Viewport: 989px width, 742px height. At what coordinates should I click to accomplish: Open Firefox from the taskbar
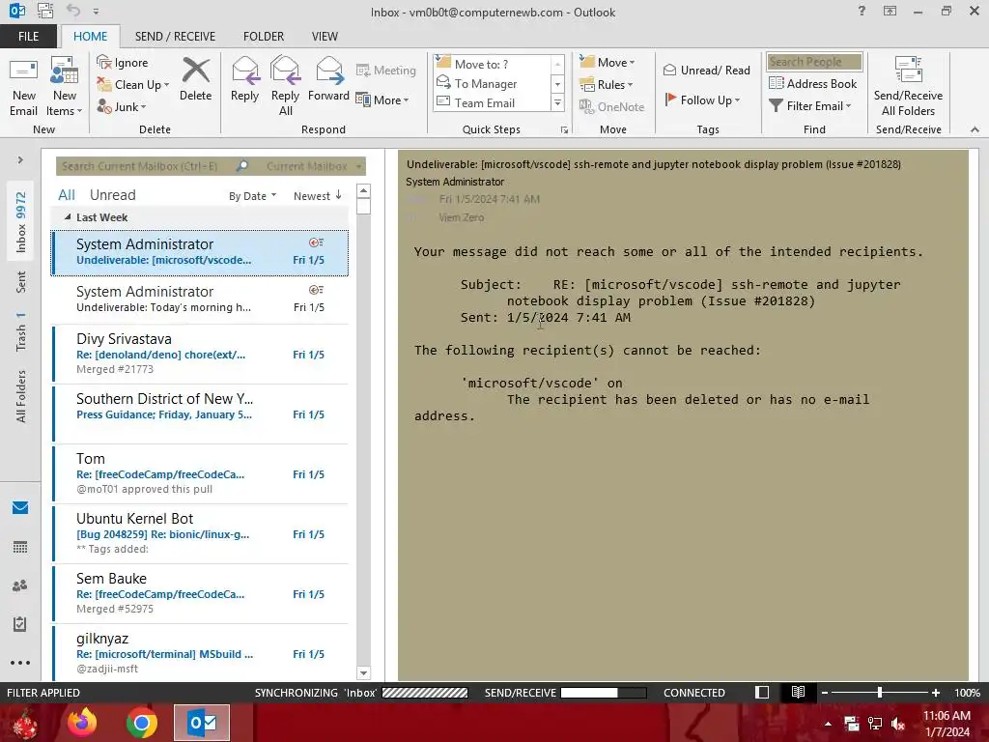click(x=82, y=723)
